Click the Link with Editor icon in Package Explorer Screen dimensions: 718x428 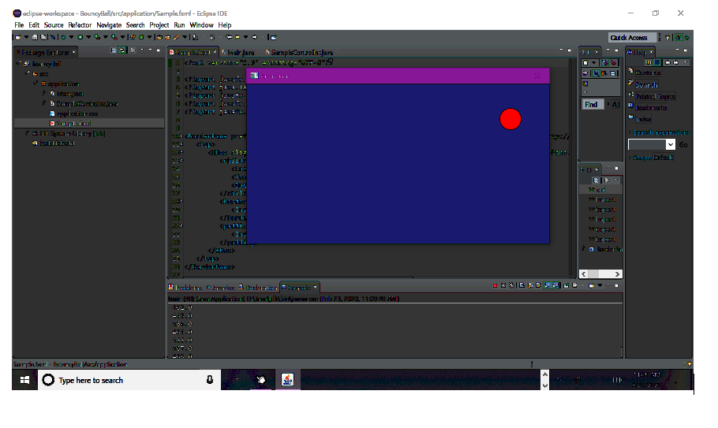(x=122, y=50)
